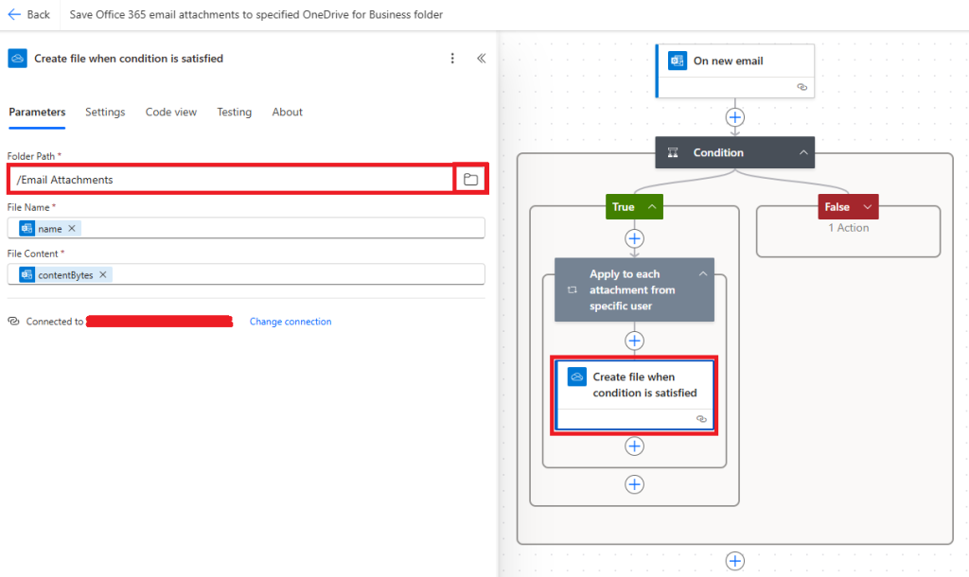Viewport: 969px width, 577px height.
Task: Expand the False branch chevron
Action: click(x=866, y=207)
